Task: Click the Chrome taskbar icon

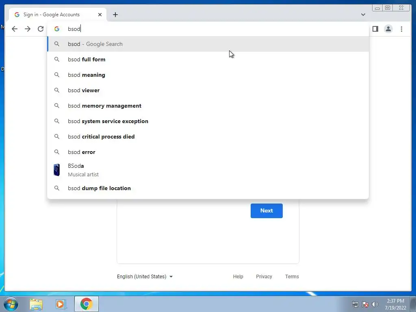Action: (86, 304)
